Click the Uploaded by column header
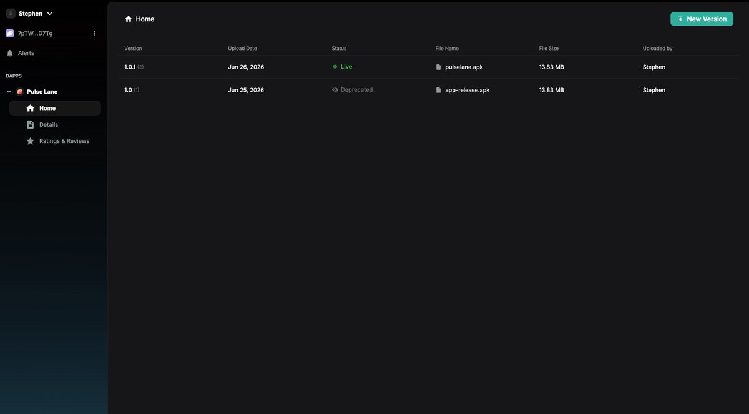 pos(657,48)
